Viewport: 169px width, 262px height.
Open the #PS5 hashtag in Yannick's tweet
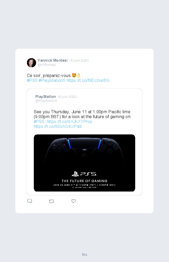(x=32, y=80)
